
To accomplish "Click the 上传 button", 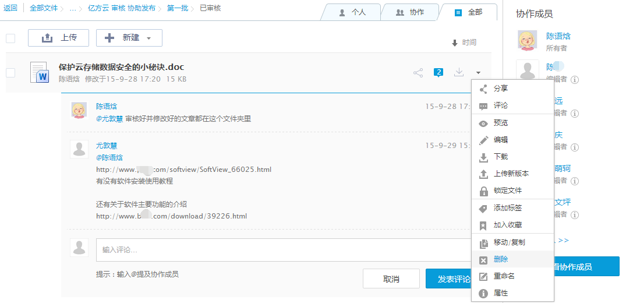I will (58, 38).
